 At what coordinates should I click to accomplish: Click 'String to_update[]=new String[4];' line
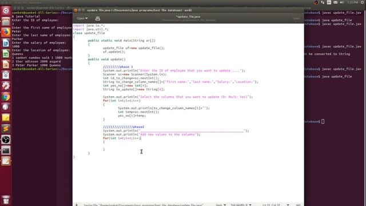(x=134, y=89)
